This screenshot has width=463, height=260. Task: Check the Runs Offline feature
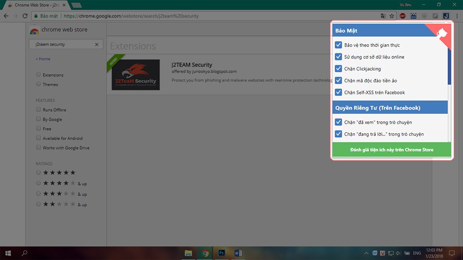pos(39,109)
